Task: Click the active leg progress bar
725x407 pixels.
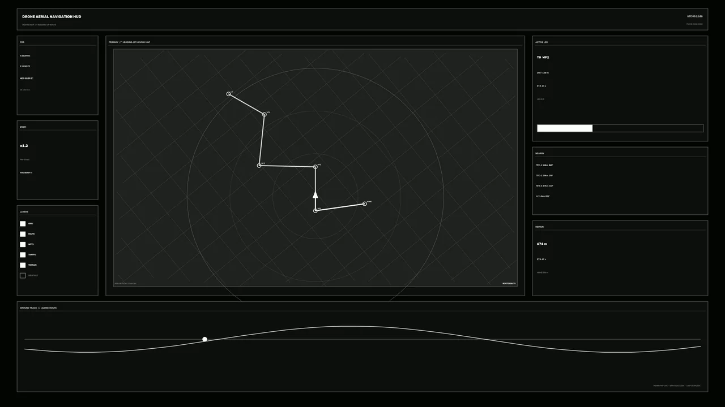Action: click(x=620, y=128)
